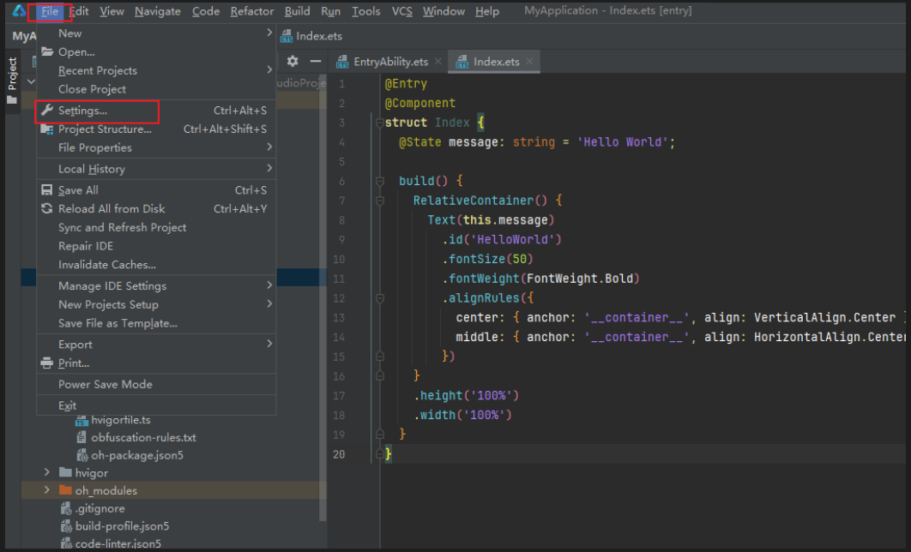
Task: Select hvigorfile.ts in the project tree
Action: [121, 420]
